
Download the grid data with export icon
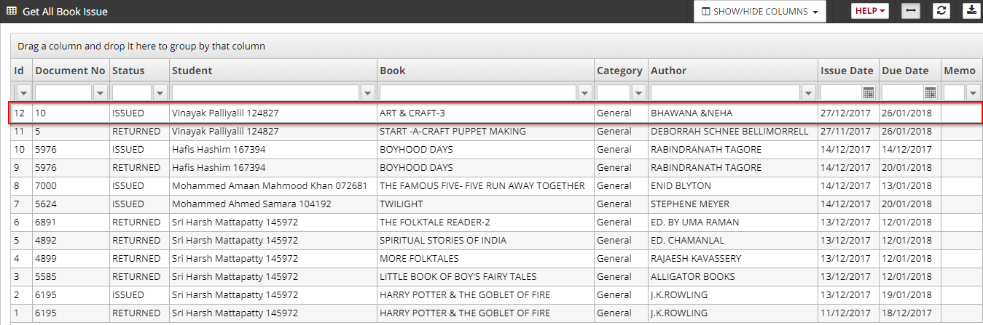[972, 11]
